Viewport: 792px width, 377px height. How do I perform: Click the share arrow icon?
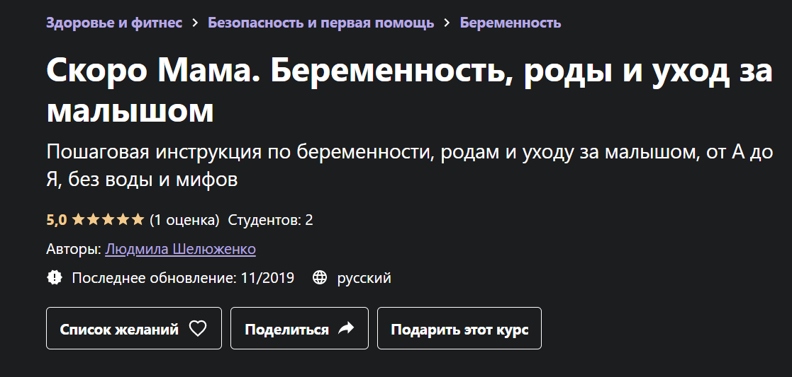click(346, 329)
